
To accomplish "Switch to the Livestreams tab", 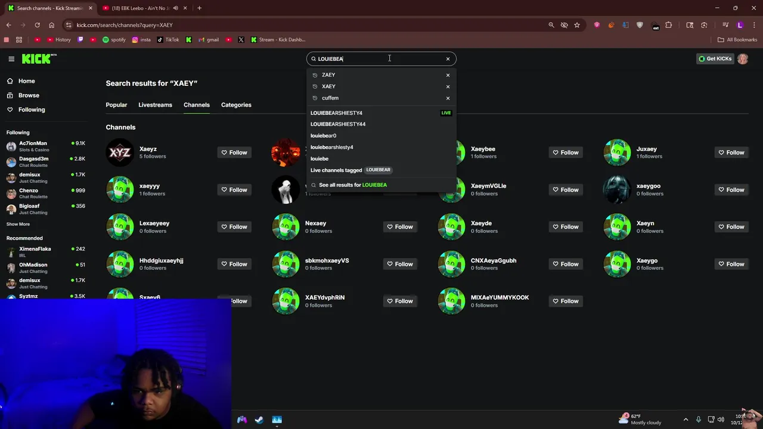I will point(155,105).
